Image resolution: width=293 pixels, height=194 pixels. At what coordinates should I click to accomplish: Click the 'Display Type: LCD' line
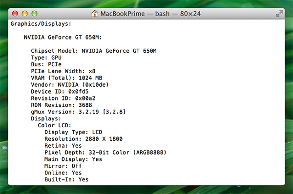(73, 132)
